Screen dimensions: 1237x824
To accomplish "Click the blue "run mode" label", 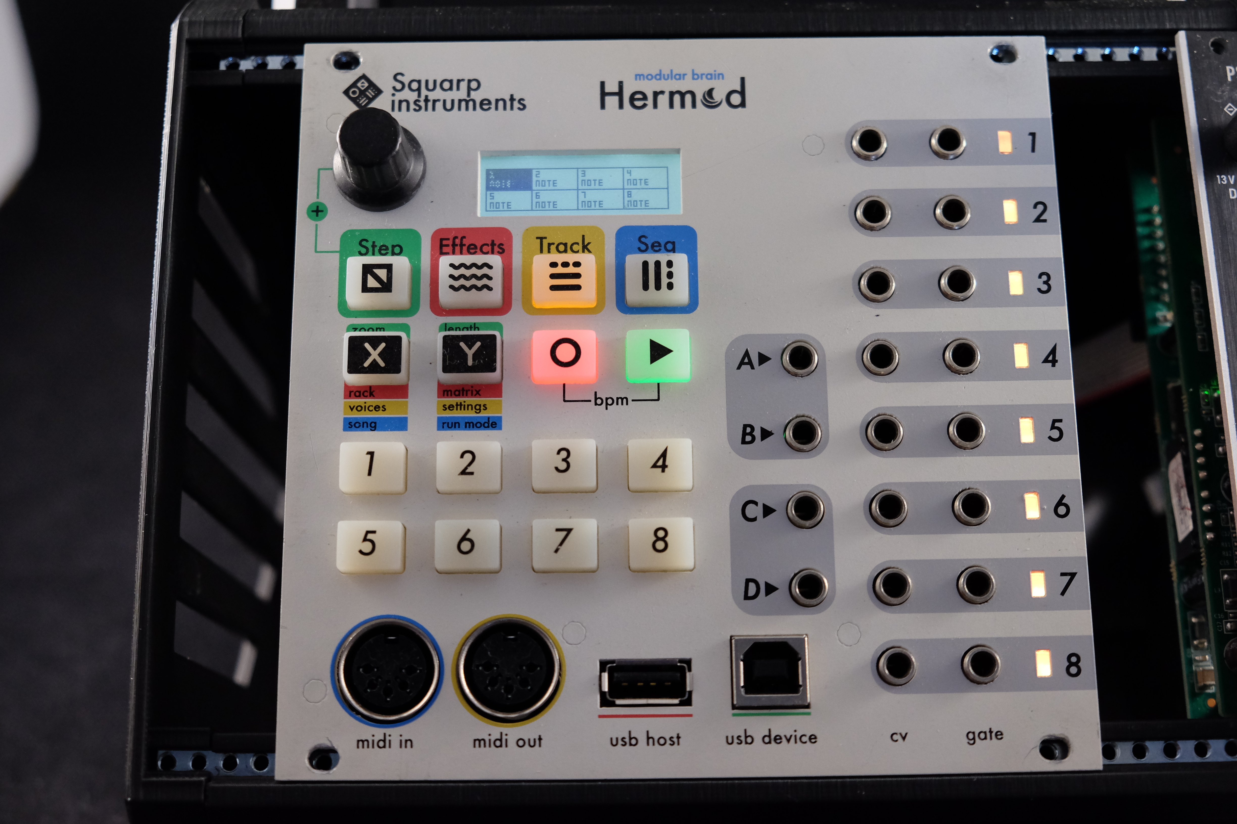I will coord(469,424).
